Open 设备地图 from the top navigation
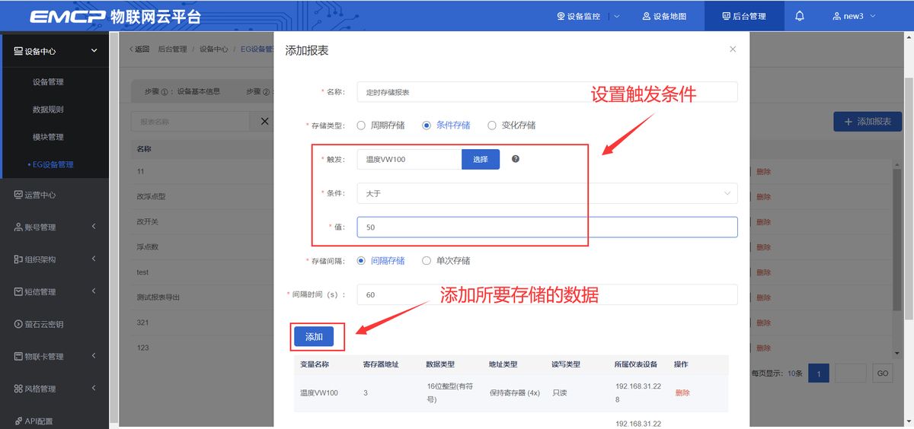This screenshot has height=429, width=914. [664, 16]
